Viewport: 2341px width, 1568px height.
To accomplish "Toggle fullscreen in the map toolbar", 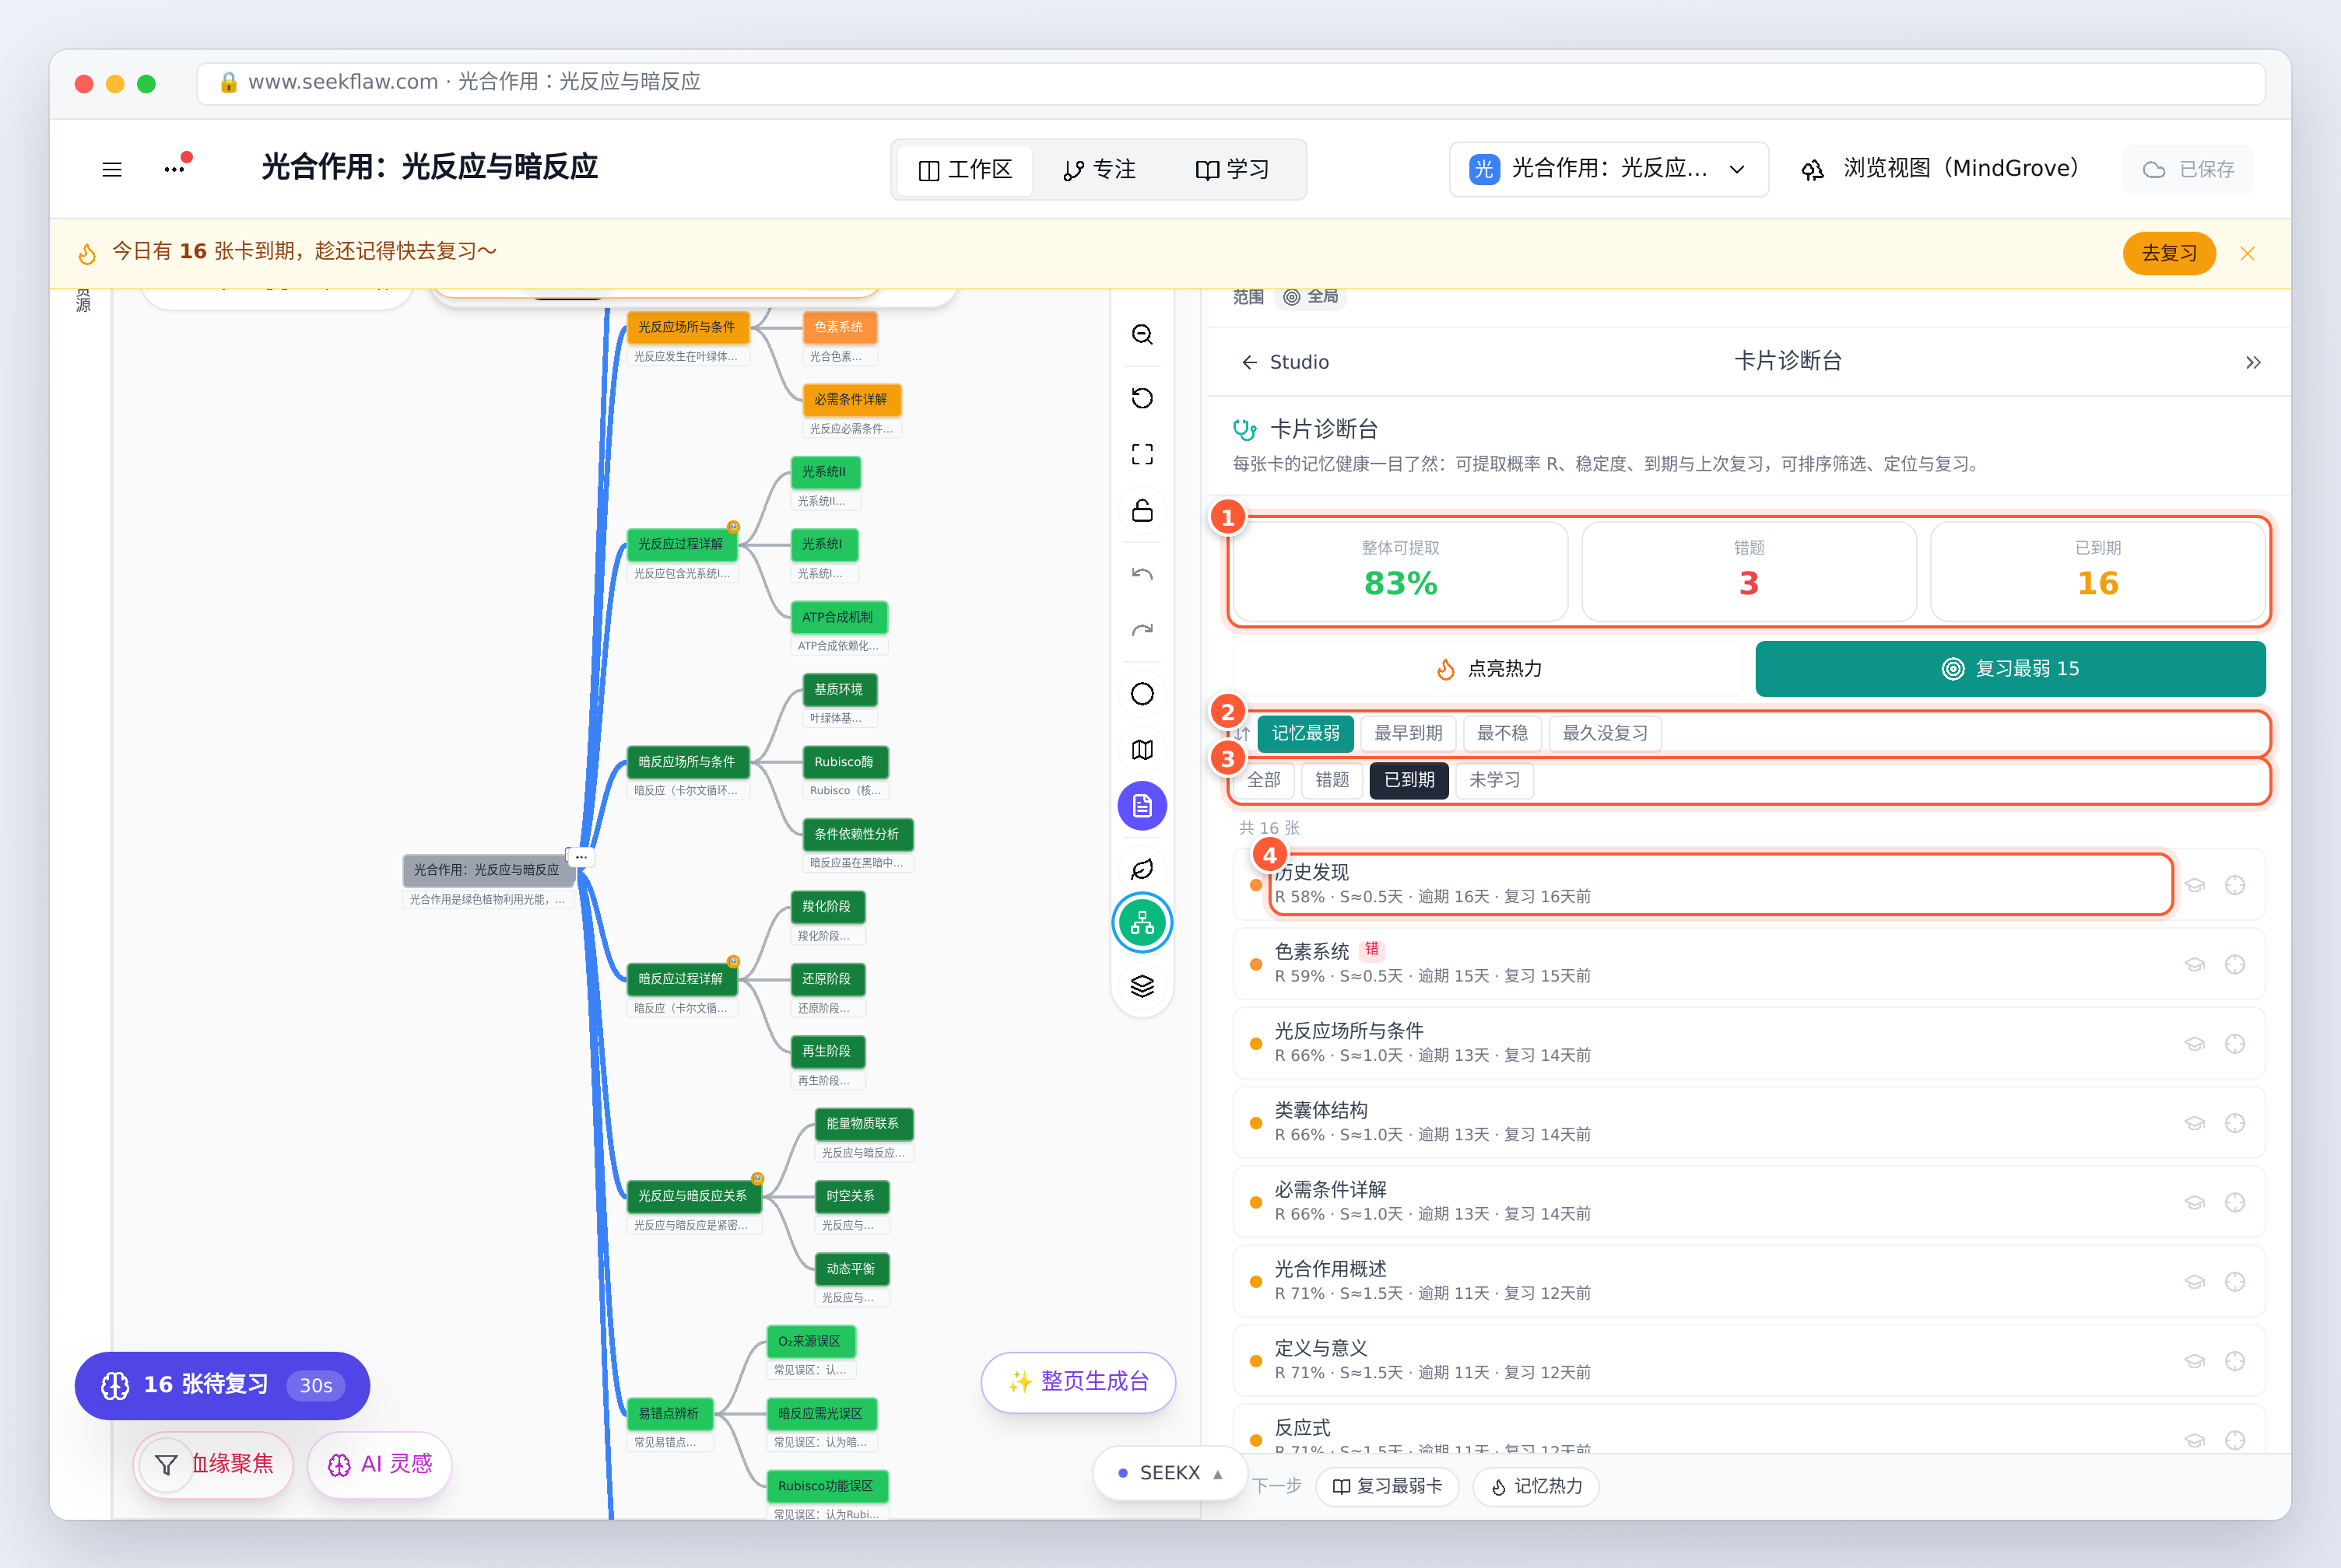I will tap(1142, 455).
